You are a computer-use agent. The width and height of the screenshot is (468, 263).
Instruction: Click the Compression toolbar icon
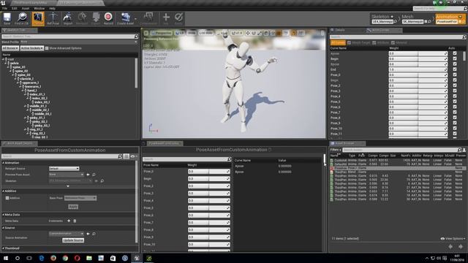point(148,18)
